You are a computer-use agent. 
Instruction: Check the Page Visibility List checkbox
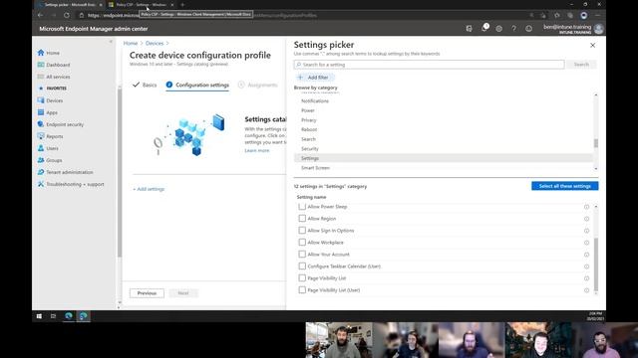(x=302, y=278)
